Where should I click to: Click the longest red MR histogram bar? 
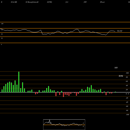[63, 95]
